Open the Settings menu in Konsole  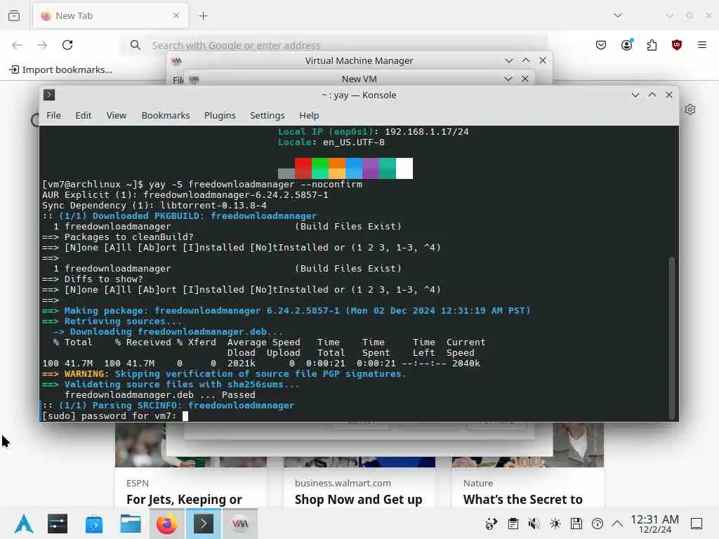[268, 116]
